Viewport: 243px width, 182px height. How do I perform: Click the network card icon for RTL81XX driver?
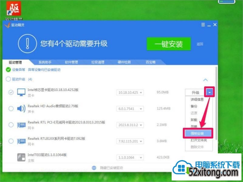tap(21, 141)
